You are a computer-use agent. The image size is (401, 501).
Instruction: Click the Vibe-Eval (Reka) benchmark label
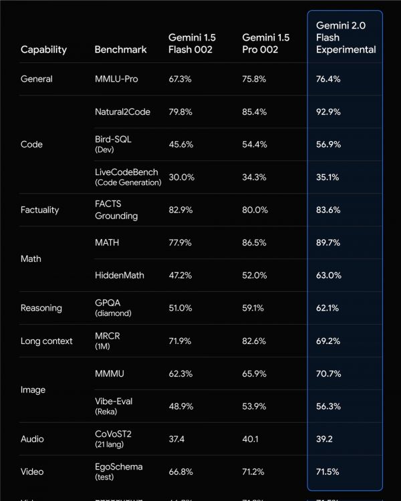tap(114, 405)
